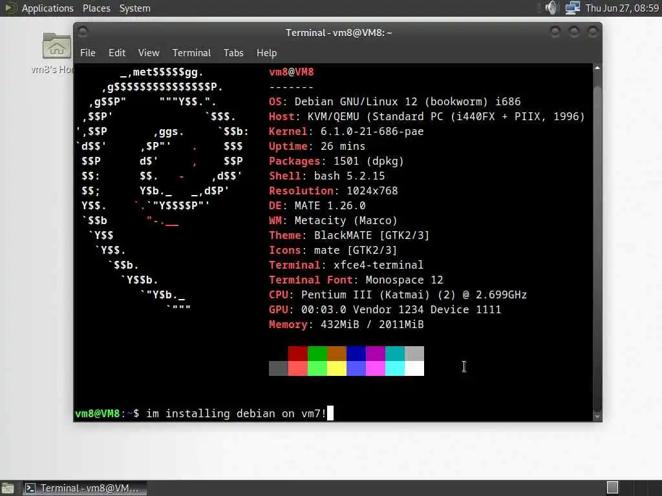Open the System panel menu
Screen dimensions: 662x496
(x=134, y=8)
